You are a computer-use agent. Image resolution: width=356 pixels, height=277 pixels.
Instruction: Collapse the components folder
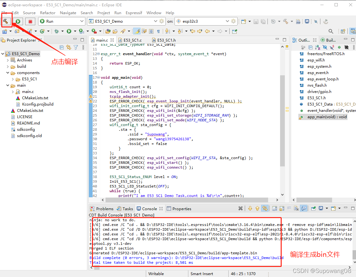(x=8, y=73)
